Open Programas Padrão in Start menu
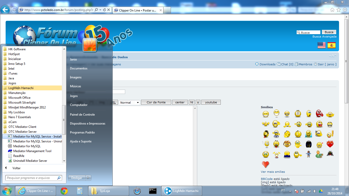349x196 pixels. 82,132
